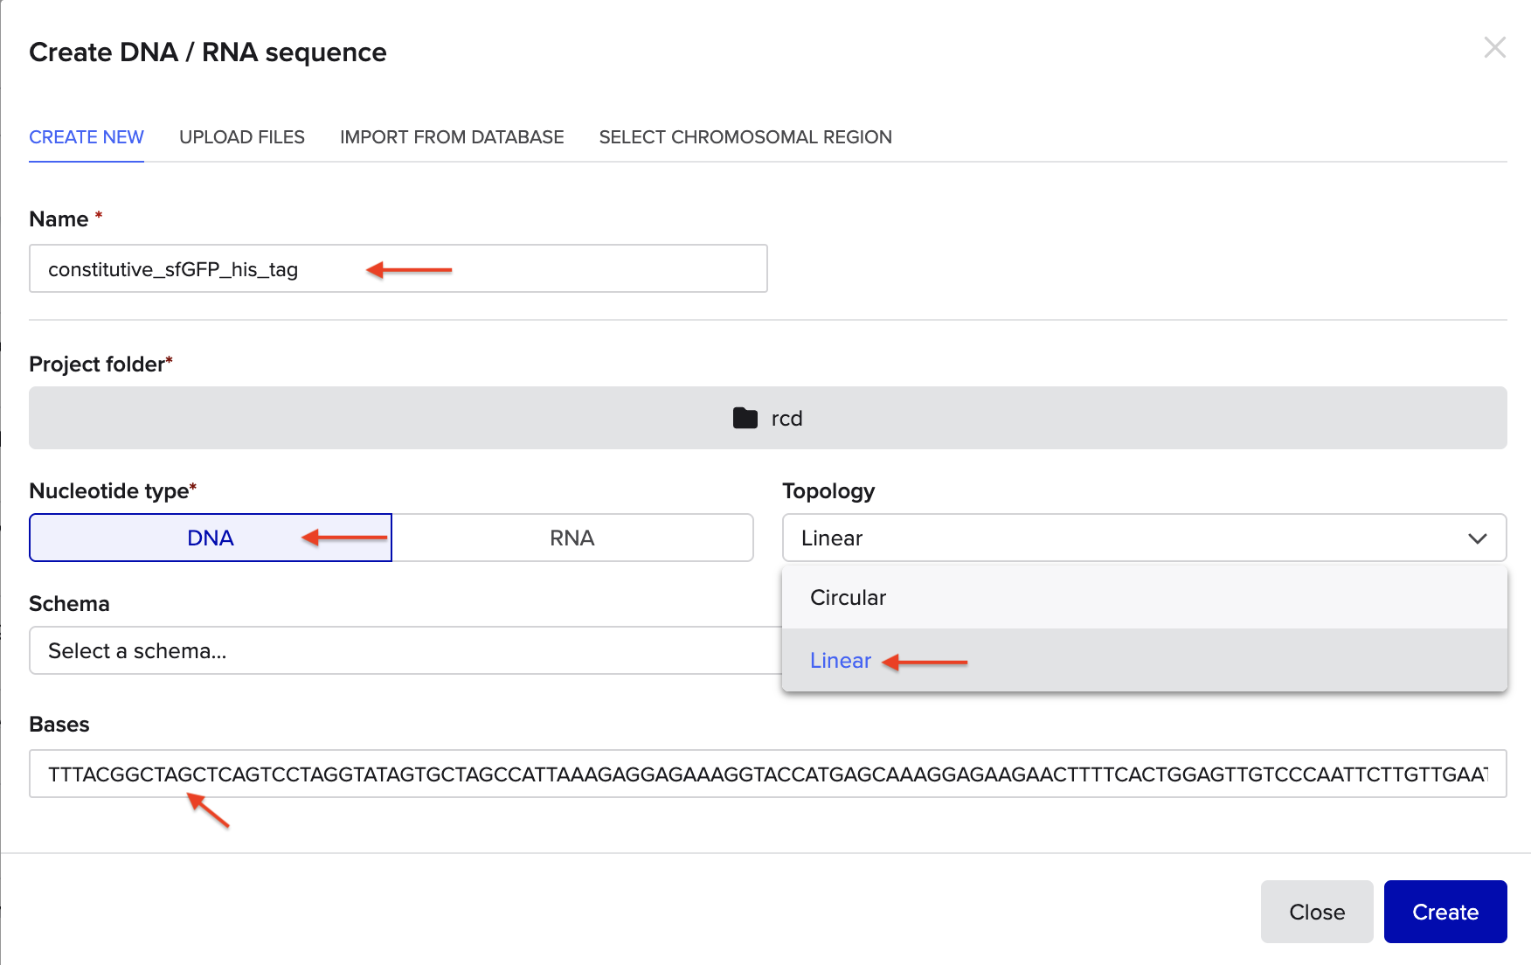Image resolution: width=1531 pixels, height=965 pixels.
Task: Click the gray Close button
Action: (x=1316, y=912)
